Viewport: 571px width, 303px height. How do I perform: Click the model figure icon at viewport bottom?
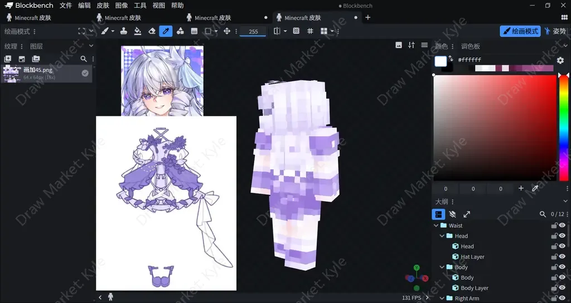(x=111, y=297)
